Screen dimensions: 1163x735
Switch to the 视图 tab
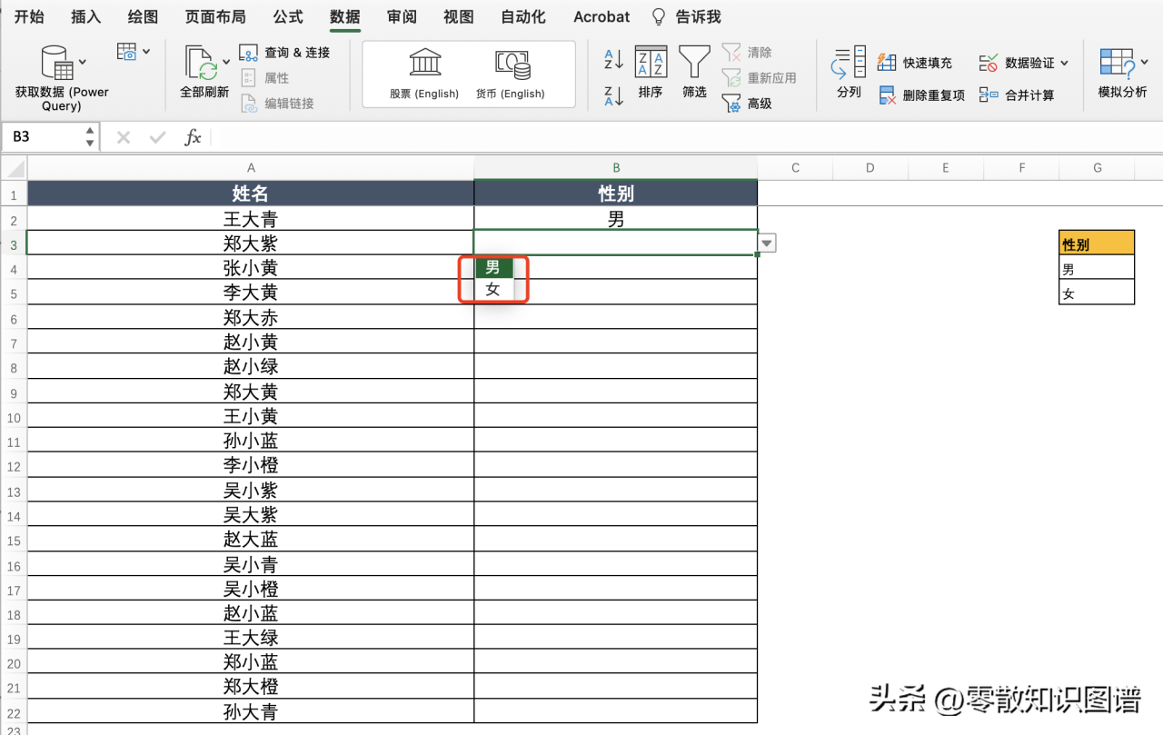coord(459,17)
